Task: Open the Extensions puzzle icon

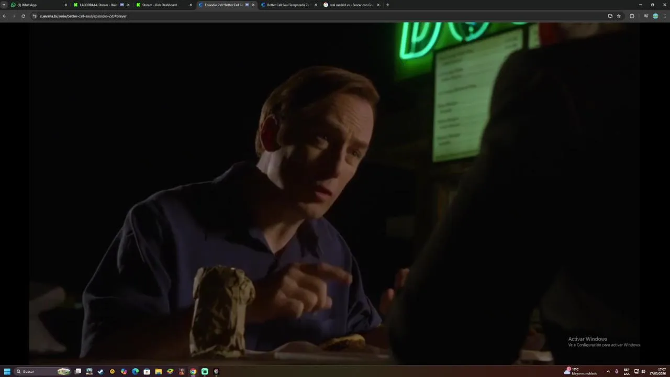Action: click(x=632, y=16)
